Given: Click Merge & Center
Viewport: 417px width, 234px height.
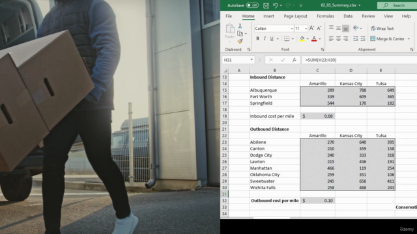Looking at the screenshot, I should click(387, 39).
